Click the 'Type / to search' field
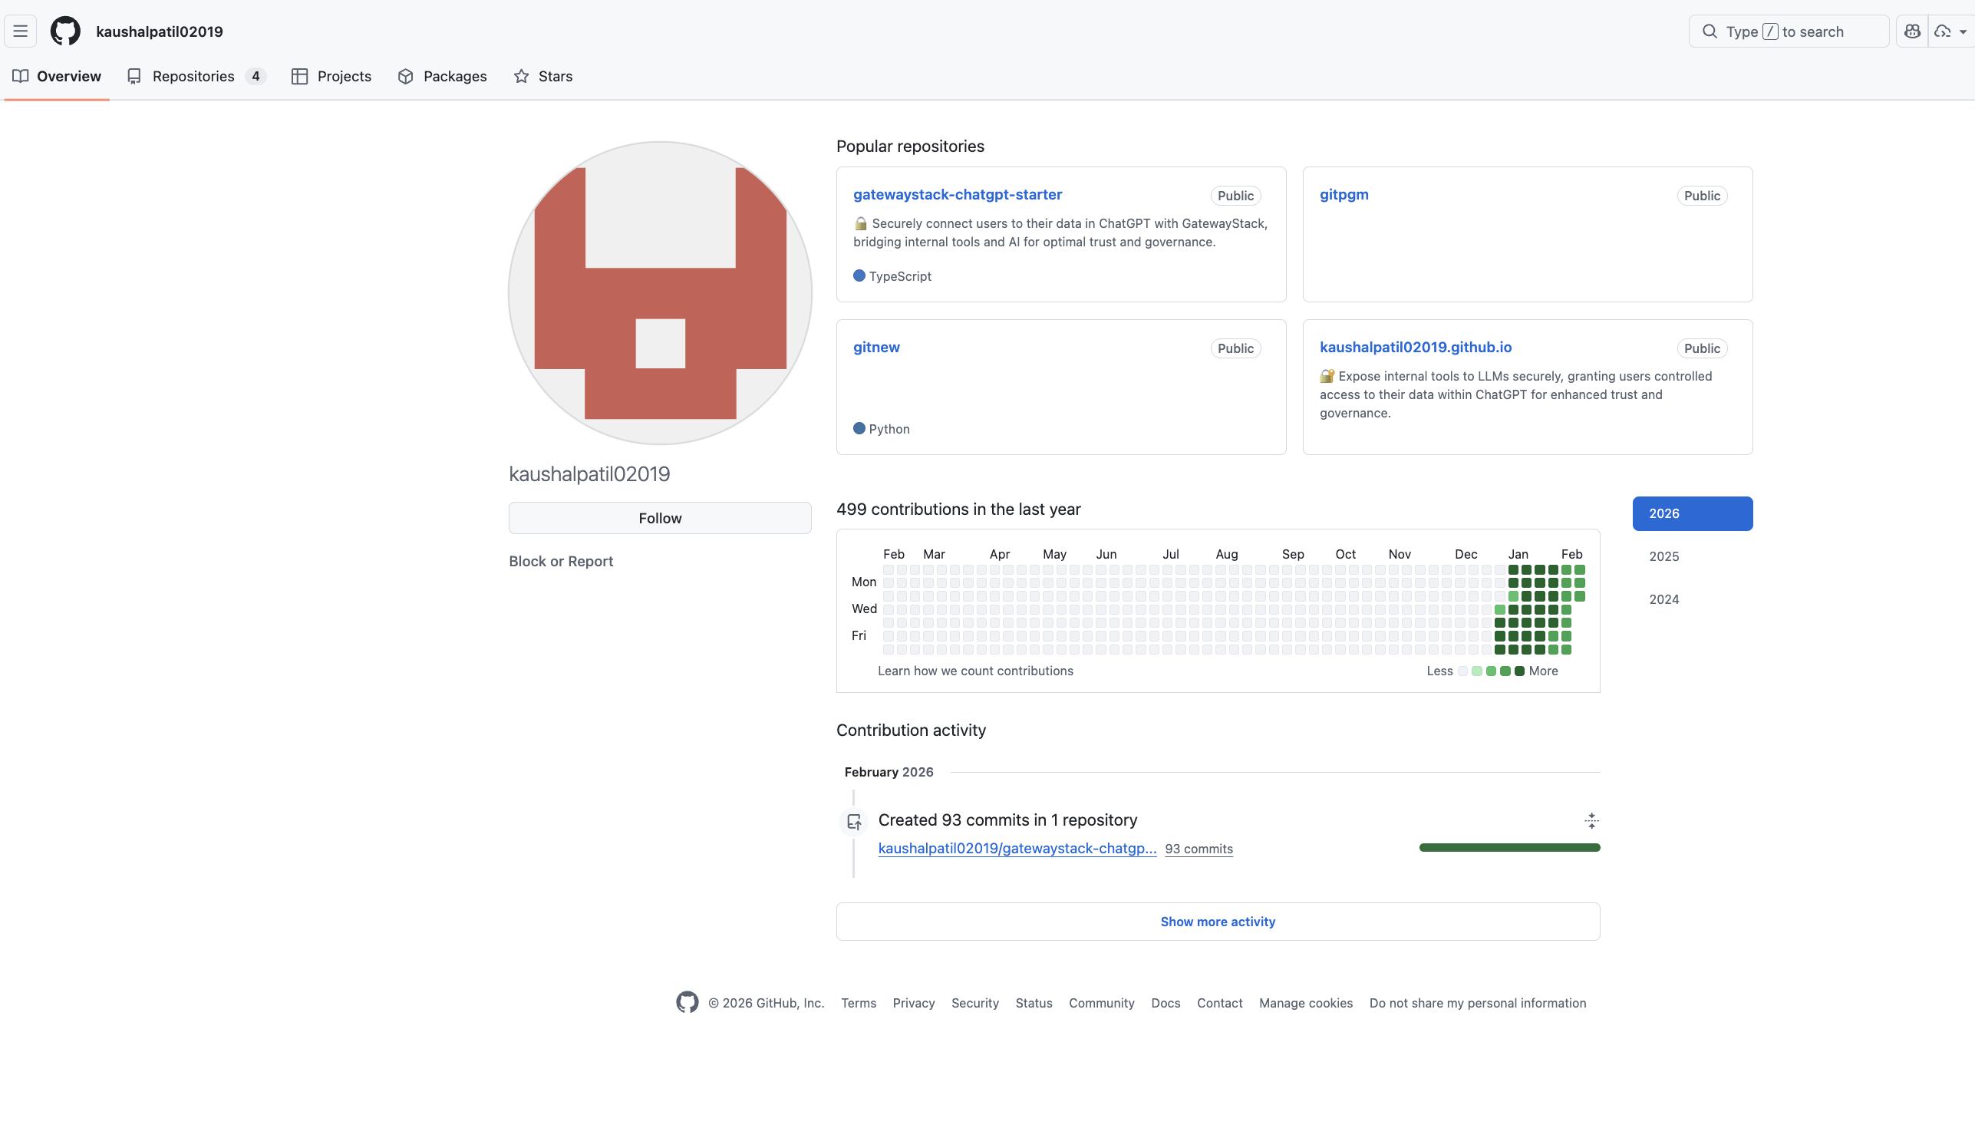This screenshot has width=1975, height=1128. click(x=1789, y=31)
